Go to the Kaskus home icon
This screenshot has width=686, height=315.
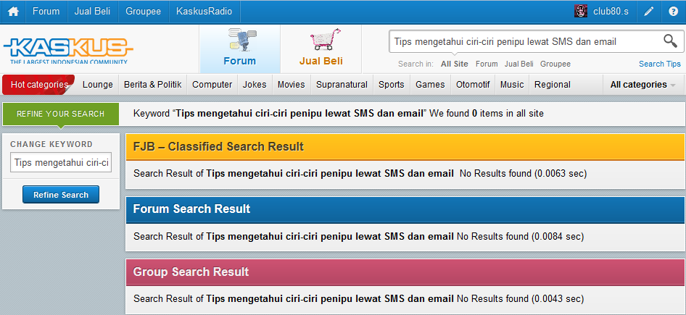13,12
